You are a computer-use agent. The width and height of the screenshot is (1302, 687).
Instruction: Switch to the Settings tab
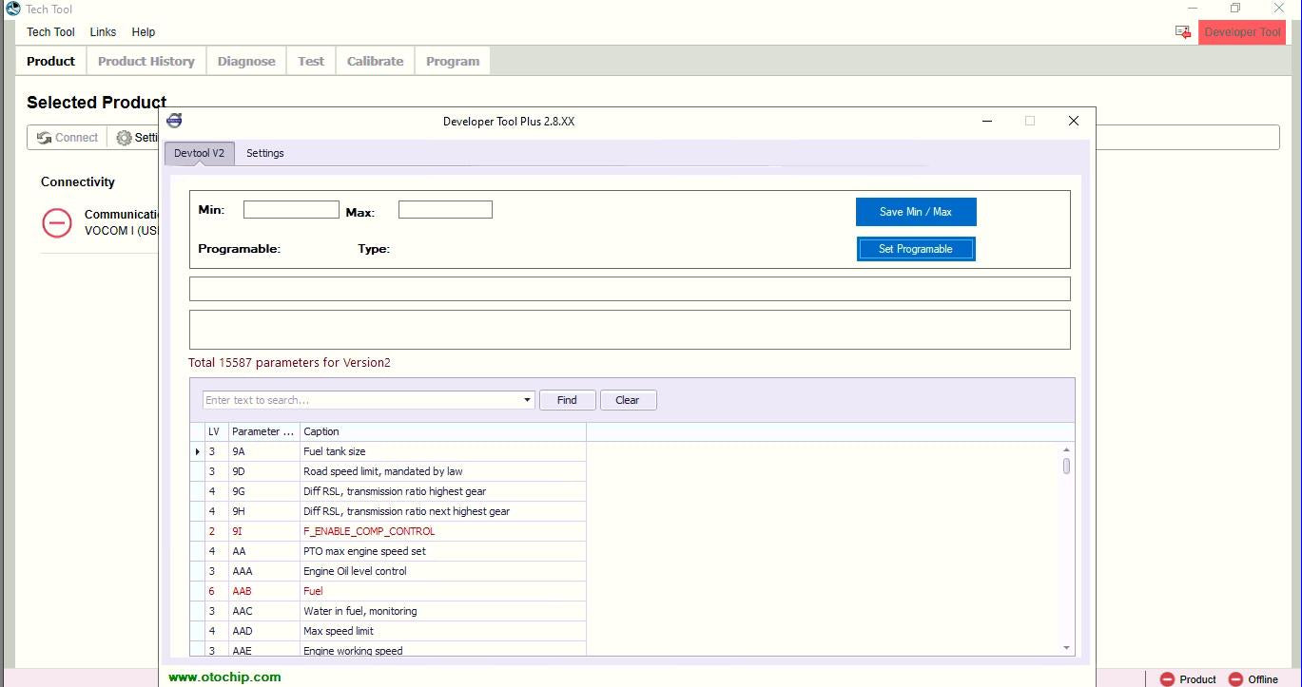(x=264, y=153)
